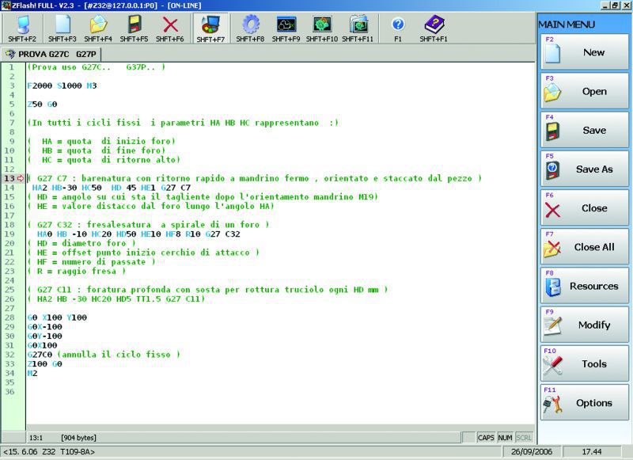Click the purple book SHFT+F1 icon
Image resolution: width=633 pixels, height=460 pixels.
tap(434, 22)
